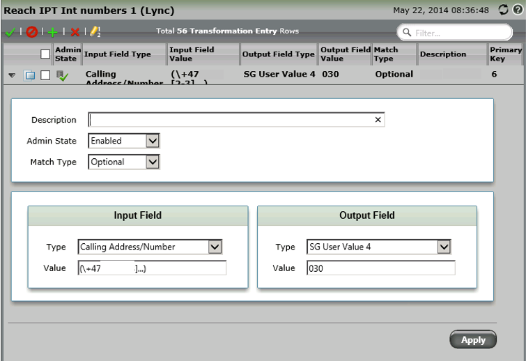The height and width of the screenshot is (361, 526).
Task: Sort by the Match Type column header
Action: [x=394, y=54]
